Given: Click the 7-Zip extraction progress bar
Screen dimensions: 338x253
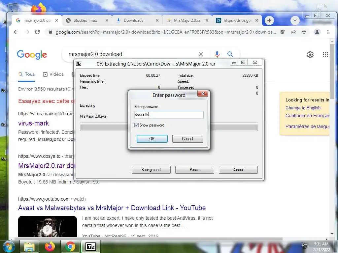Looking at the screenshot, I should pyautogui.click(x=169, y=127).
